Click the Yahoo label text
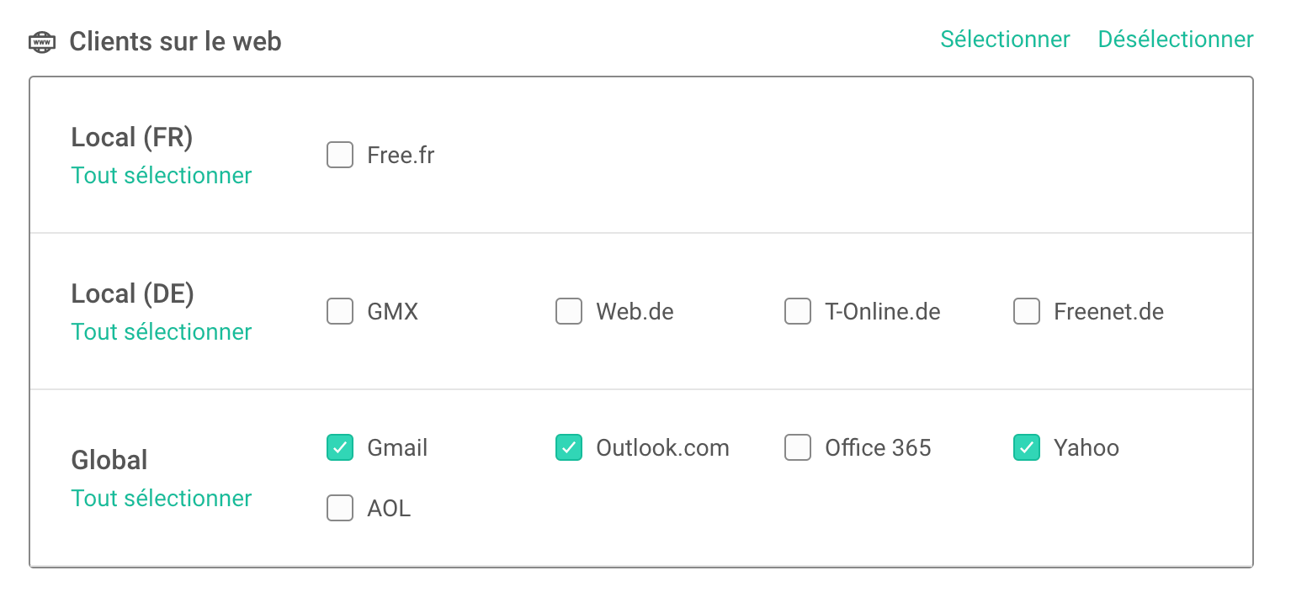The width and height of the screenshot is (1291, 597). coord(1086,447)
